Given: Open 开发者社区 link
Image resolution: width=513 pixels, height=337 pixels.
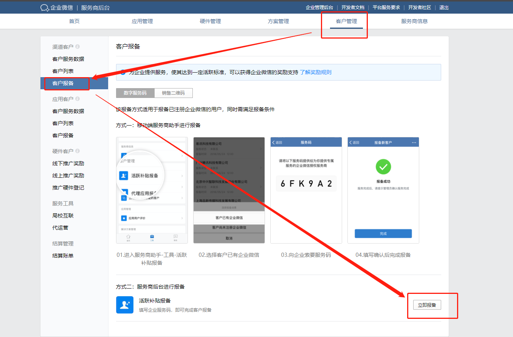Looking at the screenshot, I should tap(420, 8).
